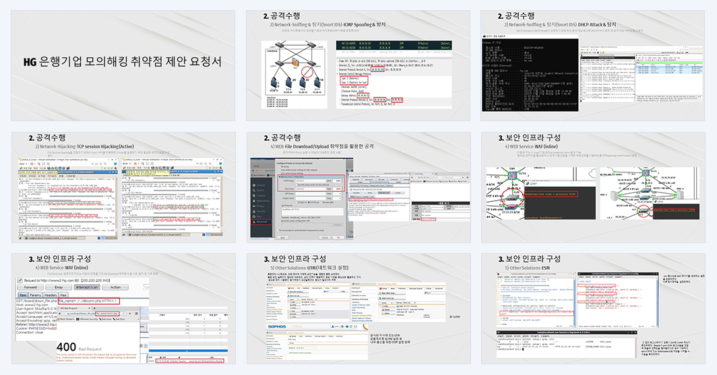Click the HTTP Proxy address field

[311, 181]
